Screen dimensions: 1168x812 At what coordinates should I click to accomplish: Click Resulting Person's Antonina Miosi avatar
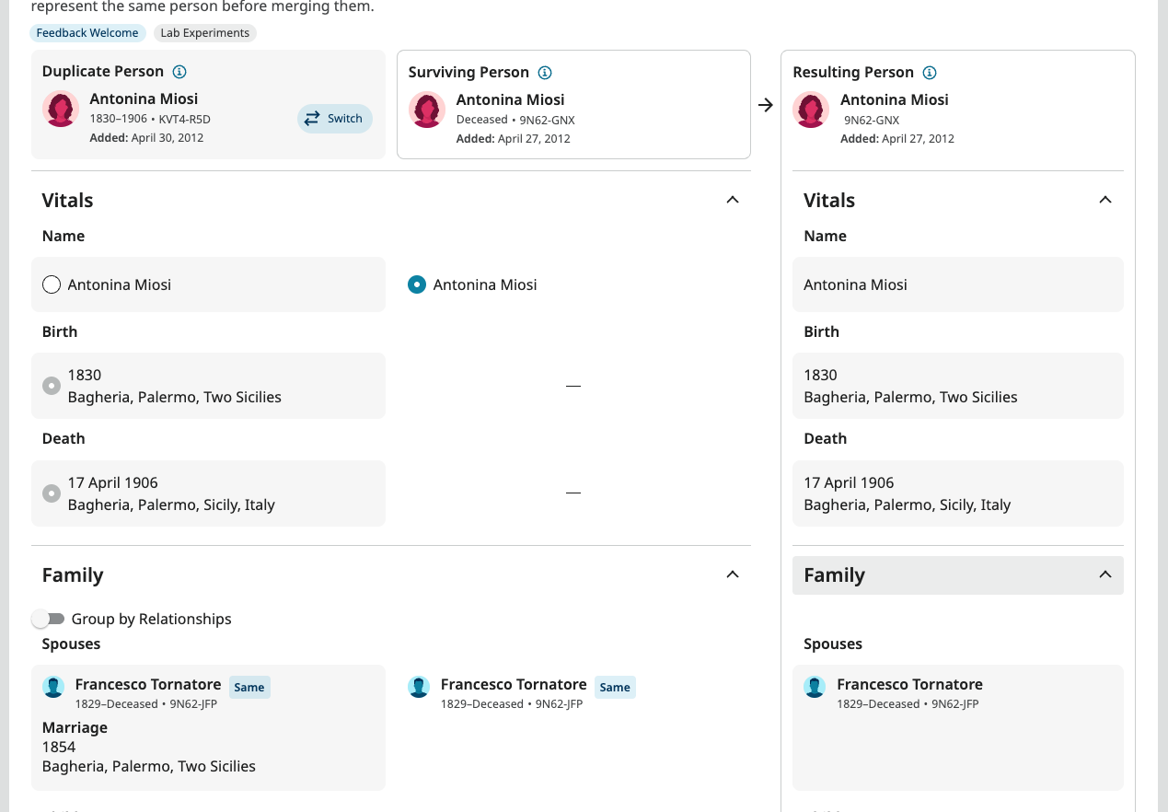click(x=811, y=110)
